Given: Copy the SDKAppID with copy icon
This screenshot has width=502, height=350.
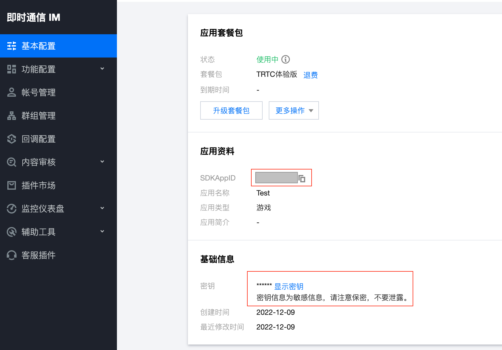Looking at the screenshot, I should 302,179.
